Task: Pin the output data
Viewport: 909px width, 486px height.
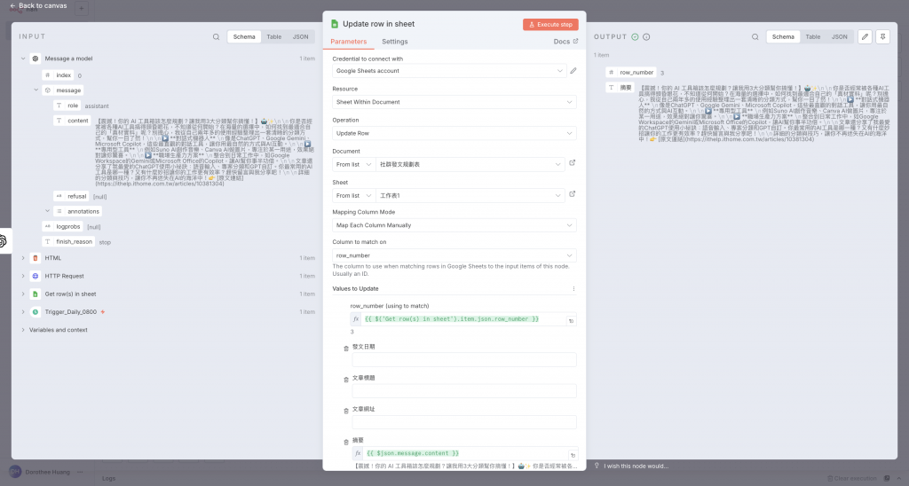Action: (883, 36)
